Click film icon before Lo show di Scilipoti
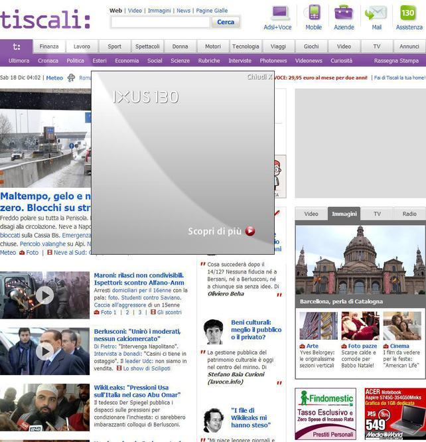 tap(119, 368)
